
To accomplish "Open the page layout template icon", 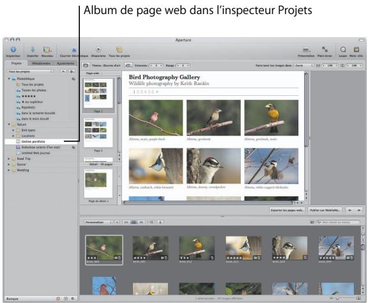I will point(128,66).
